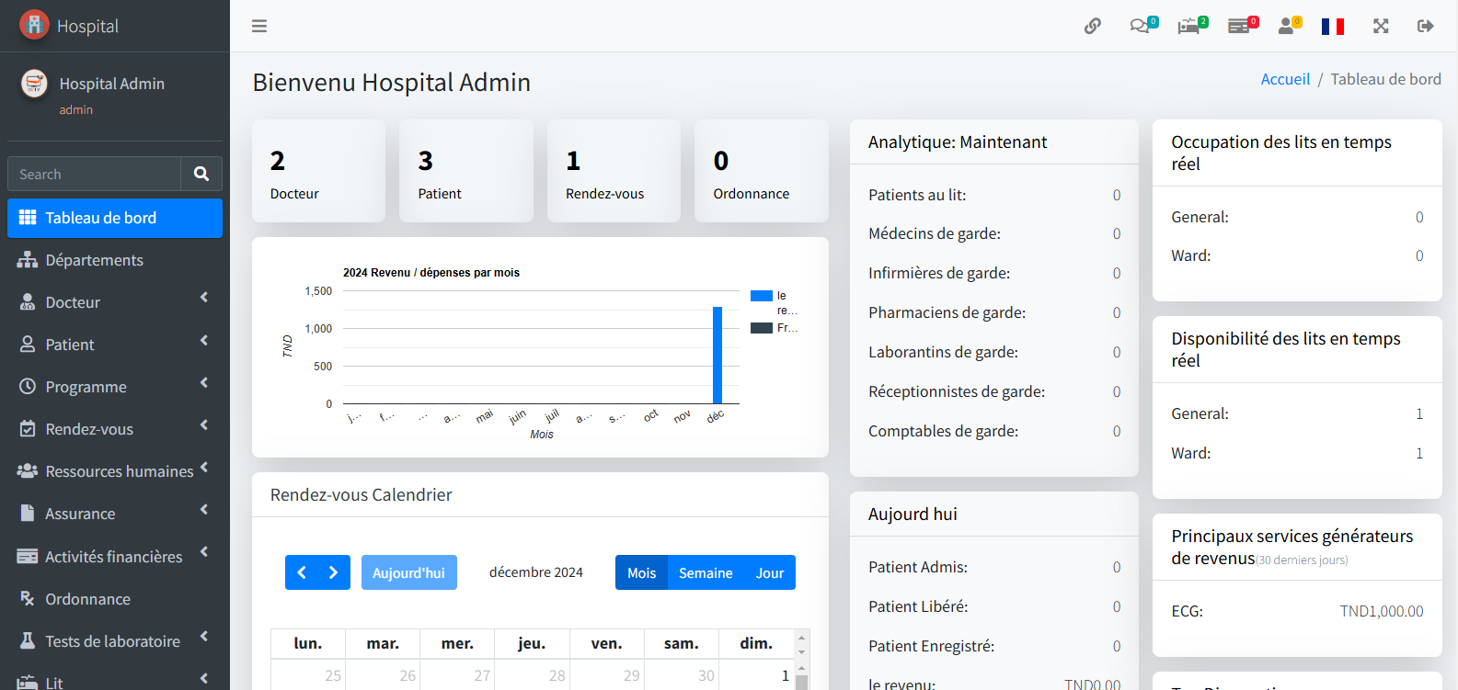Screen dimensions: 1458x690
Task: Open the French flag language selector
Action: (x=1333, y=26)
